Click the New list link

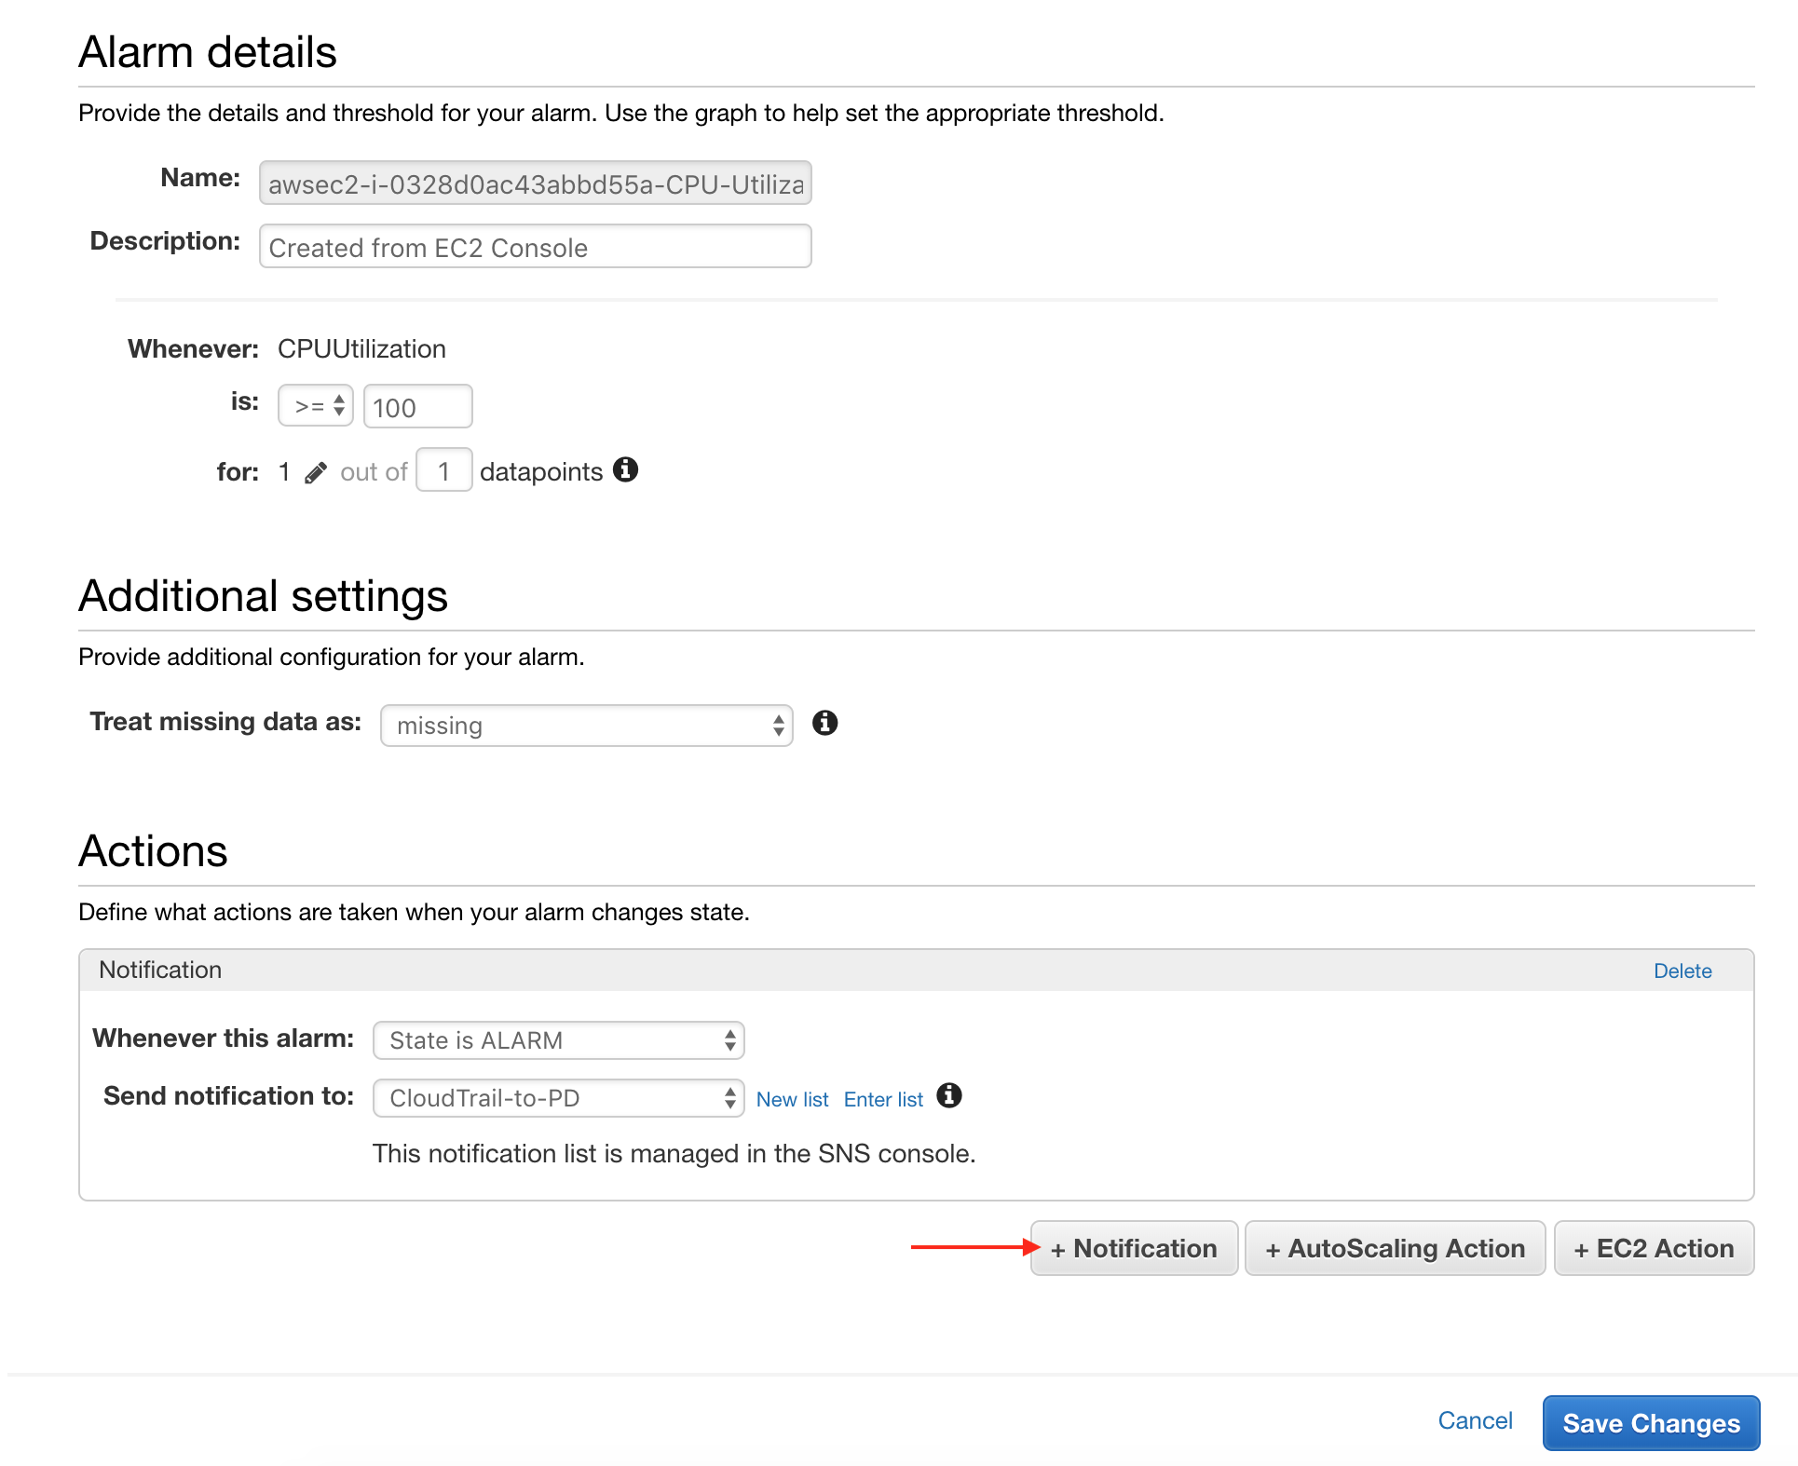pyautogui.click(x=792, y=1099)
